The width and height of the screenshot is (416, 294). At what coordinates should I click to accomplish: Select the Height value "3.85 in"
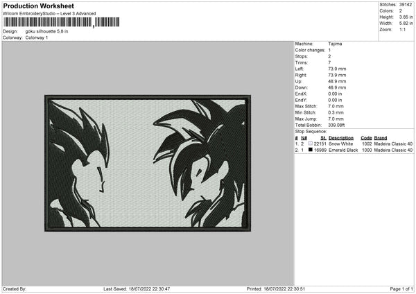(406, 17)
